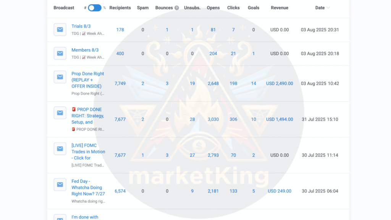Click the Recipients column header

[x=120, y=8]
